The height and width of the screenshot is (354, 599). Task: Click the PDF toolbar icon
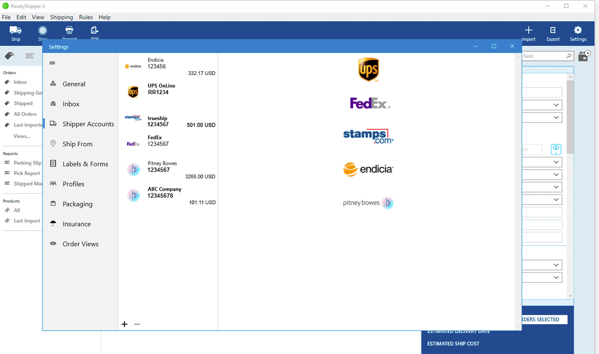[94, 30]
